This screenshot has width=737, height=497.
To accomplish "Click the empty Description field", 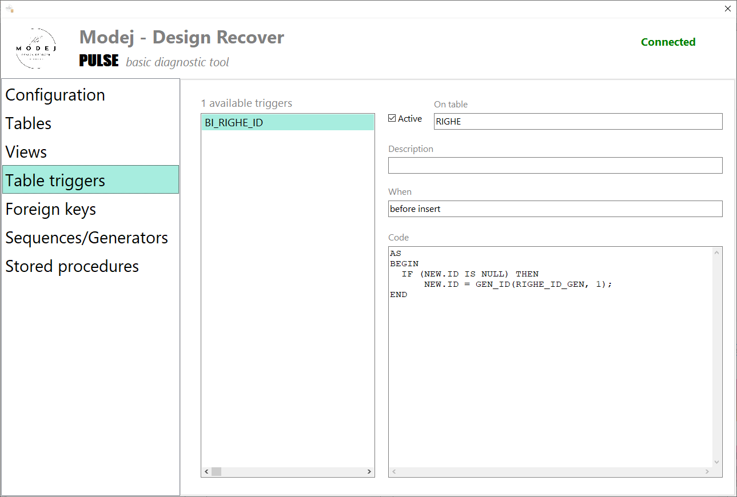I will [555, 165].
